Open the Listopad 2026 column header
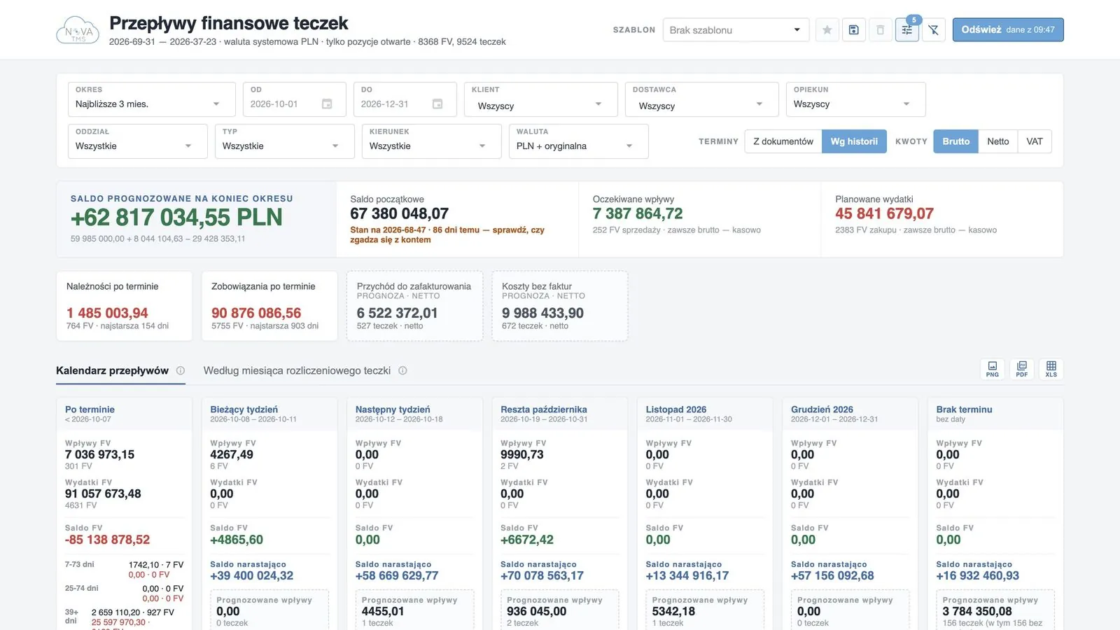1120x630 pixels. 705,414
